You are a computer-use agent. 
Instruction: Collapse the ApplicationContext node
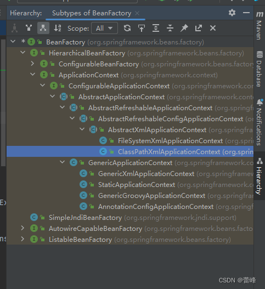coord(32,75)
